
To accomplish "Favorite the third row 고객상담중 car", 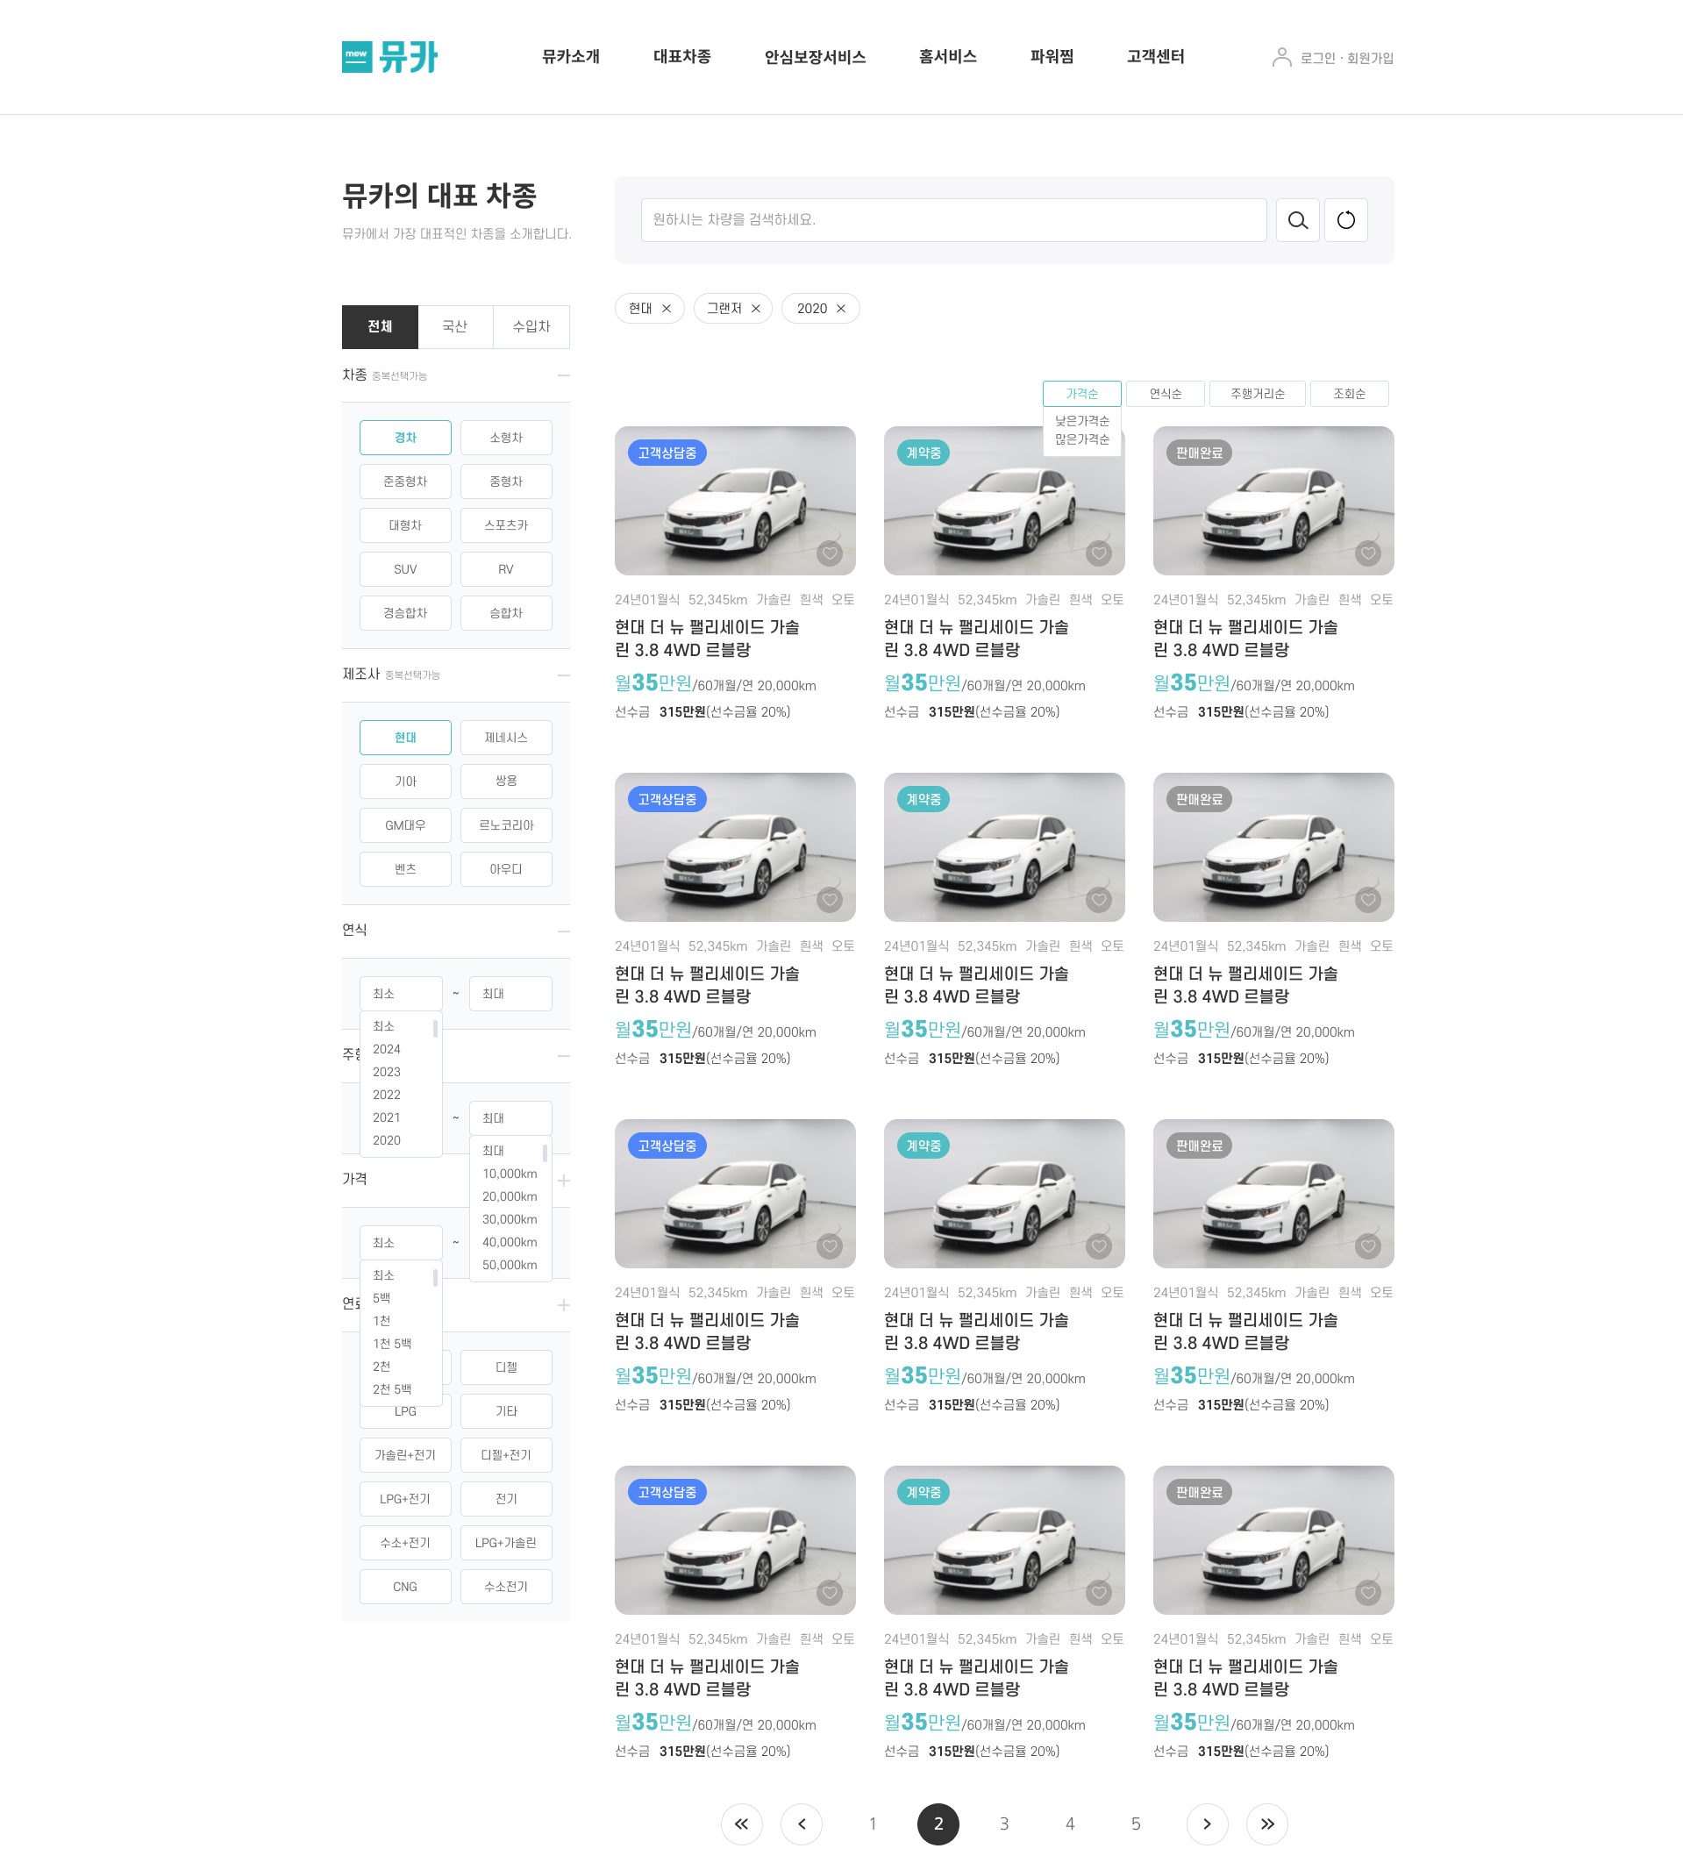I will (x=830, y=1245).
